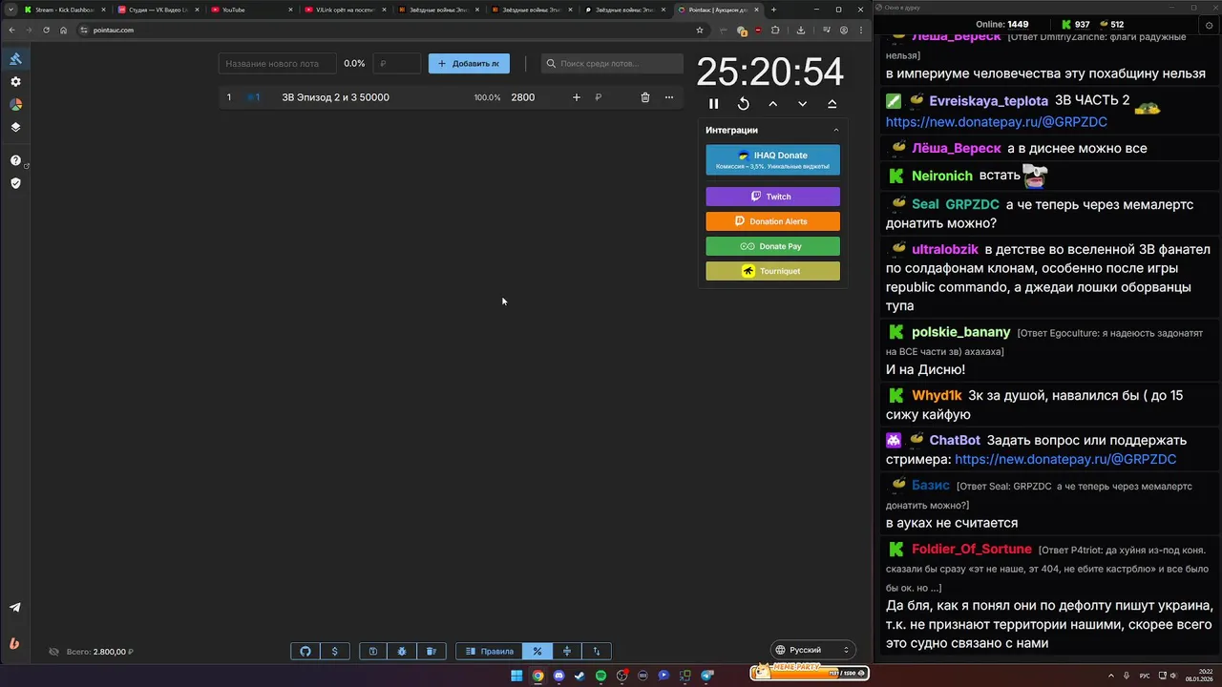1222x687 pixels.
Task: Toggle percentage display in bottom toolbar
Action: coord(537,652)
